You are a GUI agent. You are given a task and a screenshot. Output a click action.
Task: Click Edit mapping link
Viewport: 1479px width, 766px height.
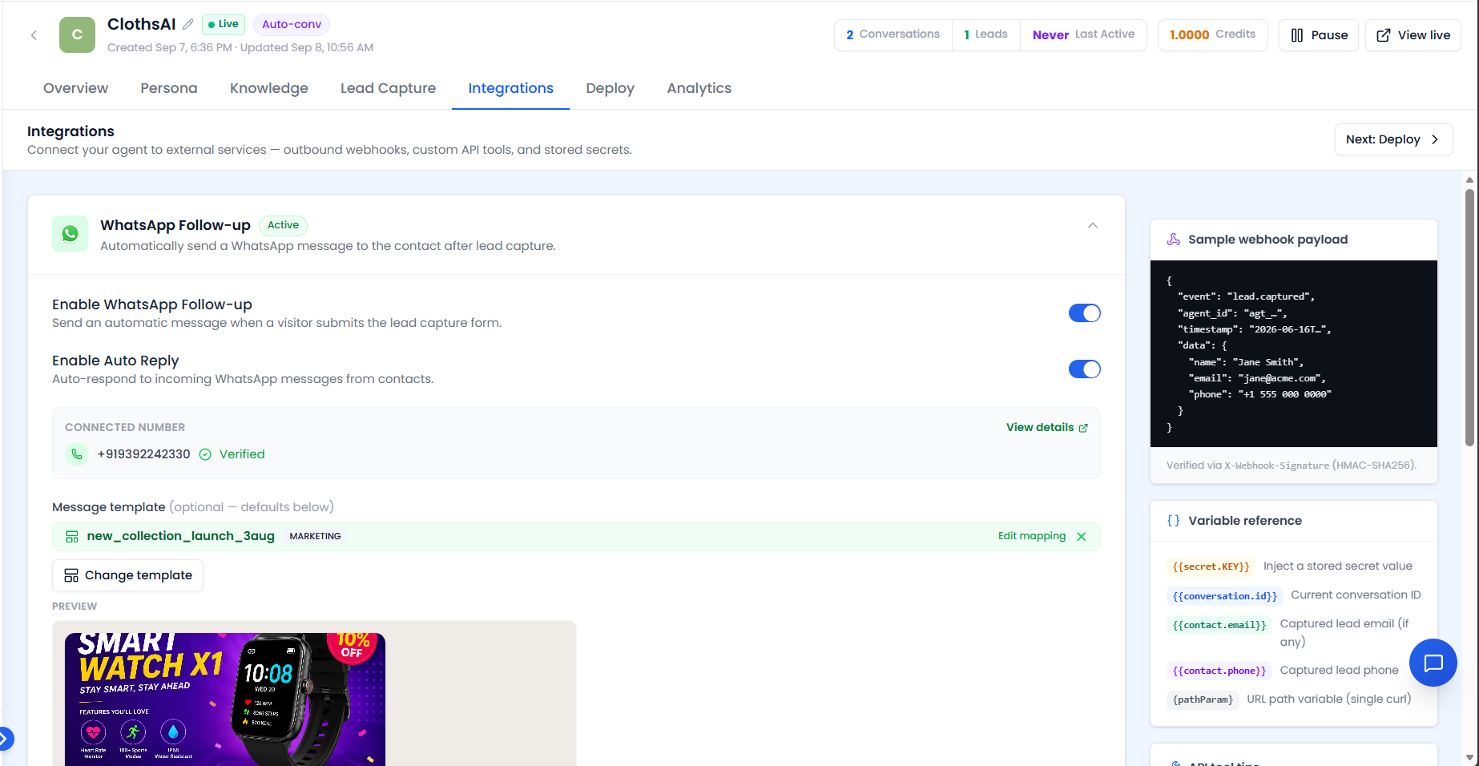[1032, 536]
